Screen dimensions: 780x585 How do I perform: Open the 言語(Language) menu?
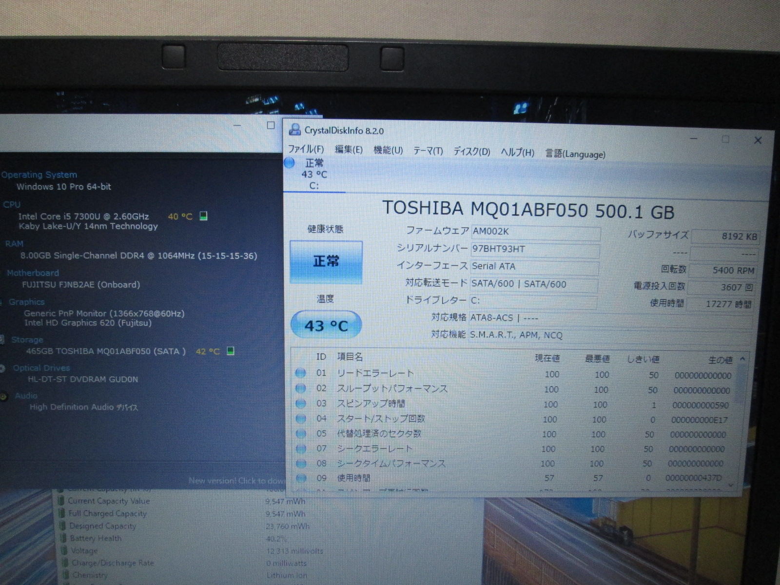pos(575,154)
